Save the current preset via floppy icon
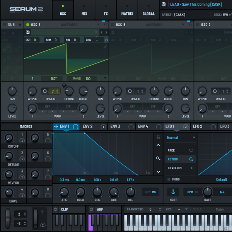This screenshot has width=232, height=232. click(164, 4)
